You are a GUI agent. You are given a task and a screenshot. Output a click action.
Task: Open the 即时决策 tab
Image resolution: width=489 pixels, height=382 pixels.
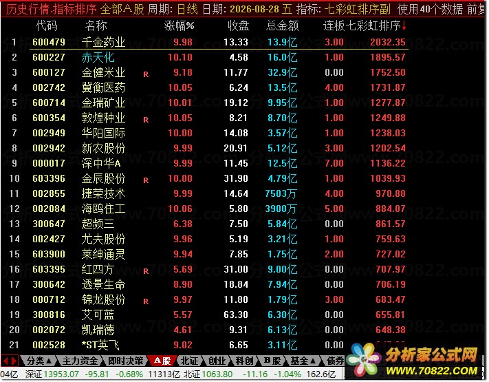[x=126, y=361]
